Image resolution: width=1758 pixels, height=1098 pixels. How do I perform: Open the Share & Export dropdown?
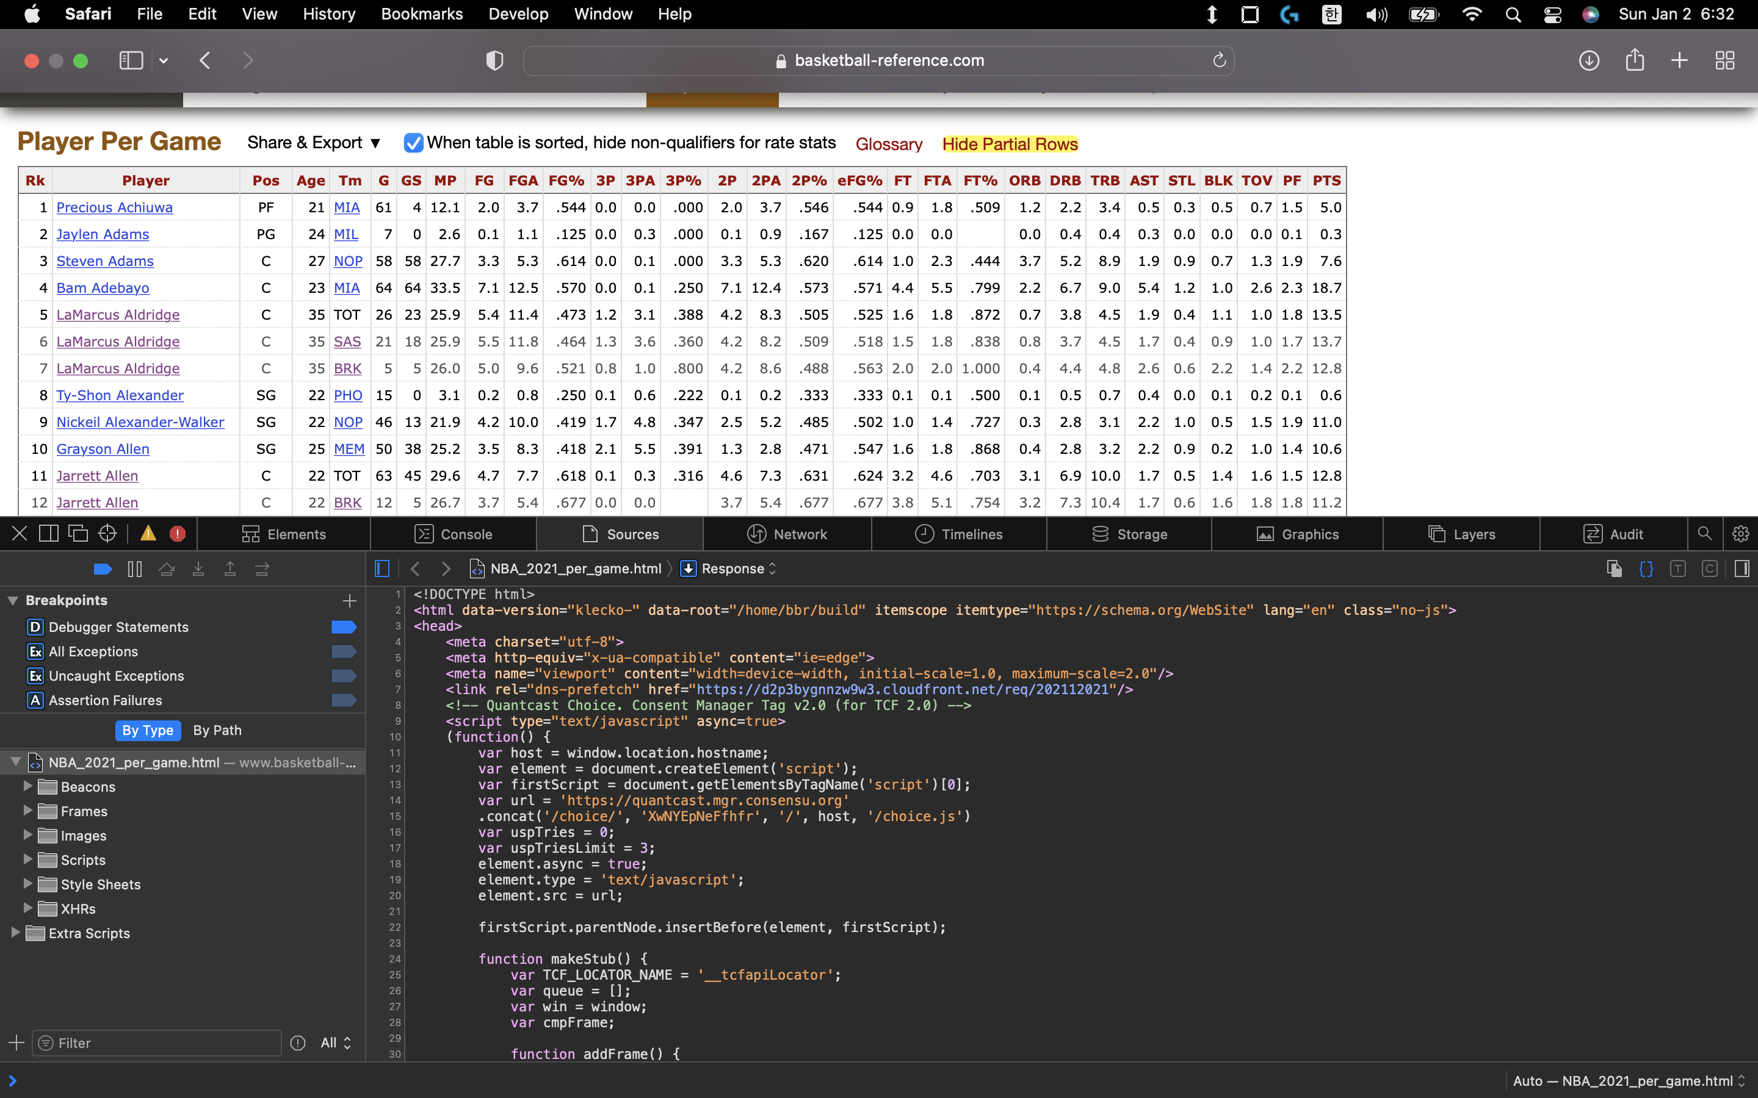pyautogui.click(x=314, y=143)
